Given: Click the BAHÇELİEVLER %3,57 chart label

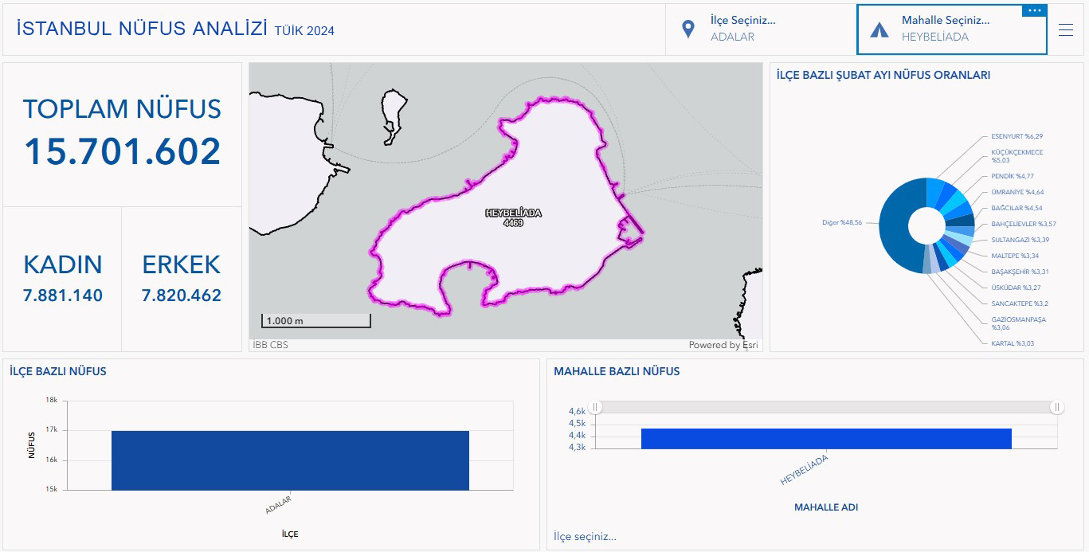Looking at the screenshot, I should [x=1023, y=224].
